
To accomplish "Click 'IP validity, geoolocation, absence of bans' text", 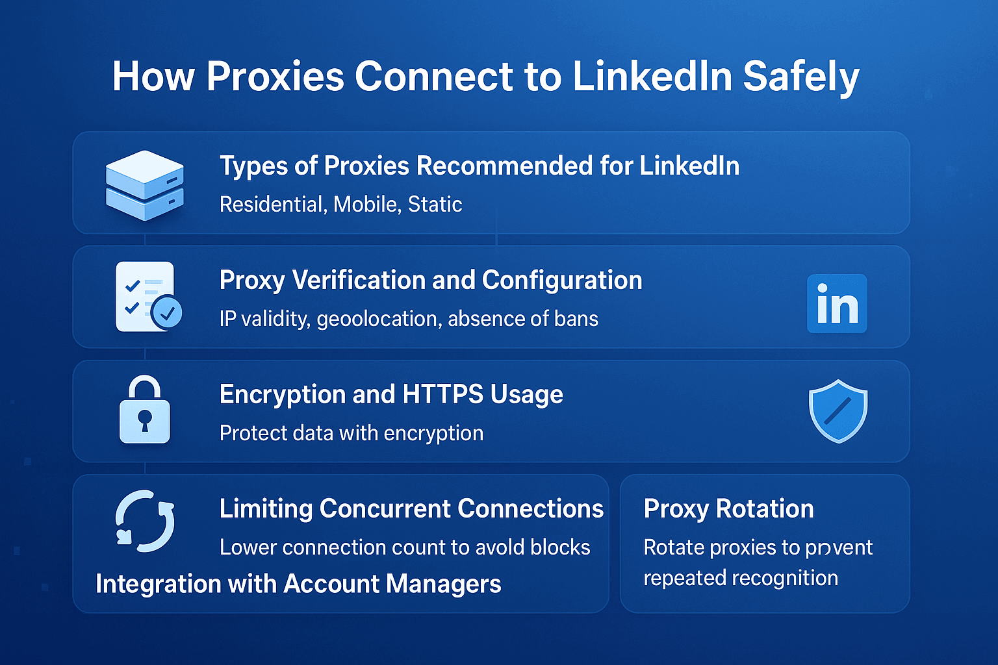I will pyautogui.click(x=409, y=319).
